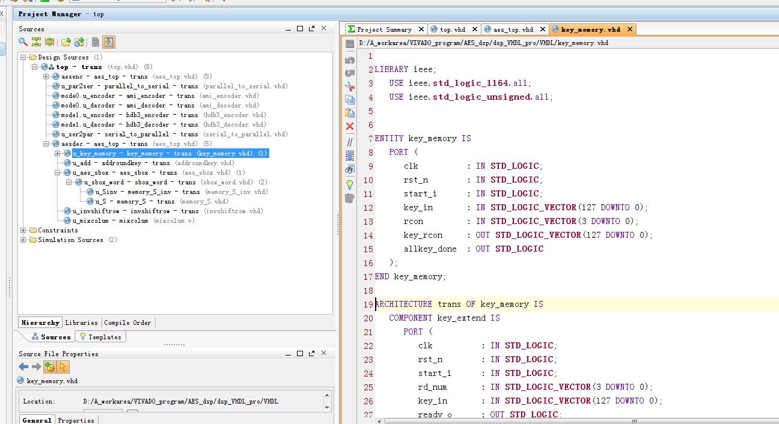Switch to the aes_top.vhd tab
This screenshot has height=424, width=779.
[513, 29]
